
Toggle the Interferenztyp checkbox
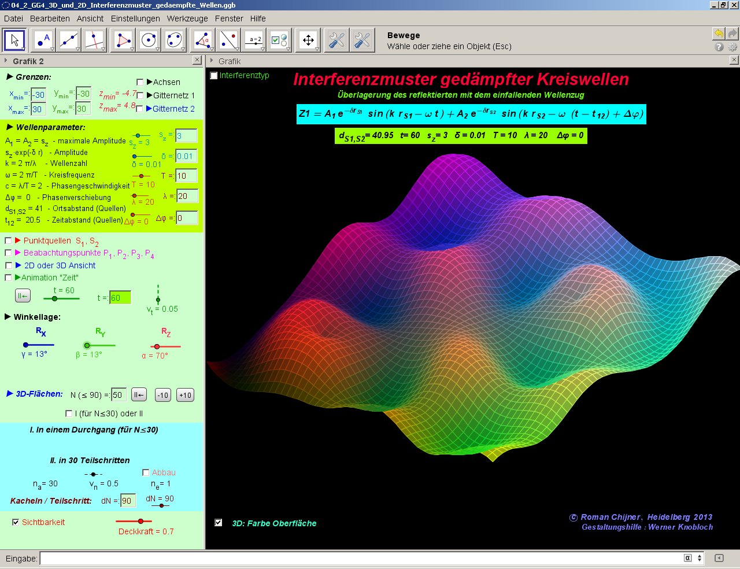click(x=214, y=76)
